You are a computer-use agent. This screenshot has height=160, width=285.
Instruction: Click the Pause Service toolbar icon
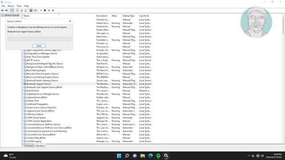[x=49, y=11]
